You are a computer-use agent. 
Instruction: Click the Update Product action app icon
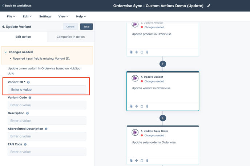click(135, 24)
